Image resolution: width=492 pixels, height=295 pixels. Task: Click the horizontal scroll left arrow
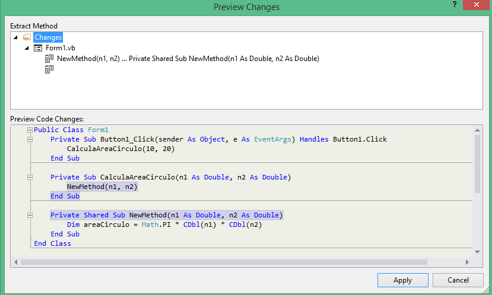click(x=15, y=262)
